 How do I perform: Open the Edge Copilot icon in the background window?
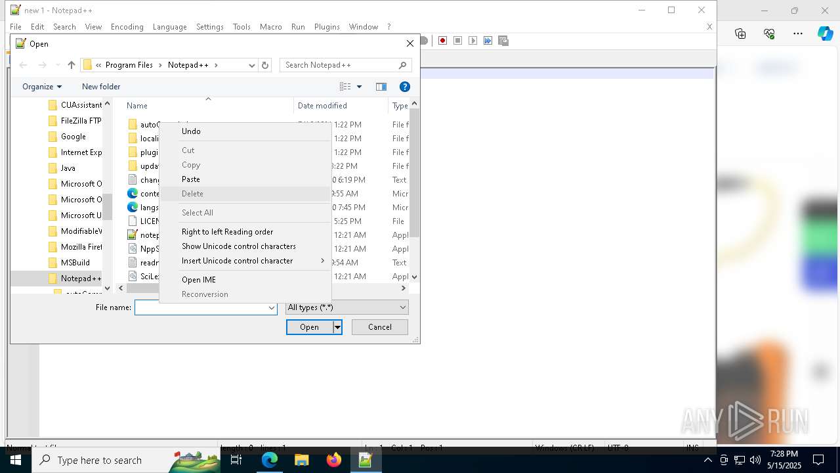(825, 34)
